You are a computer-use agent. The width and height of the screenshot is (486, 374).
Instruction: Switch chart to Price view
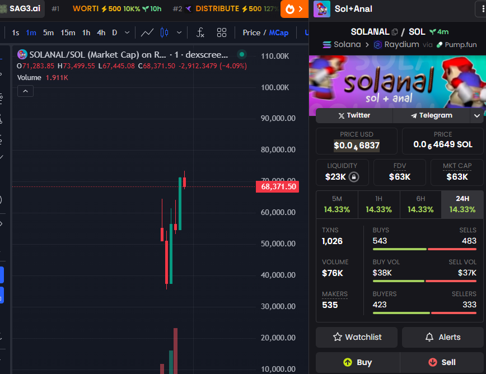251,32
